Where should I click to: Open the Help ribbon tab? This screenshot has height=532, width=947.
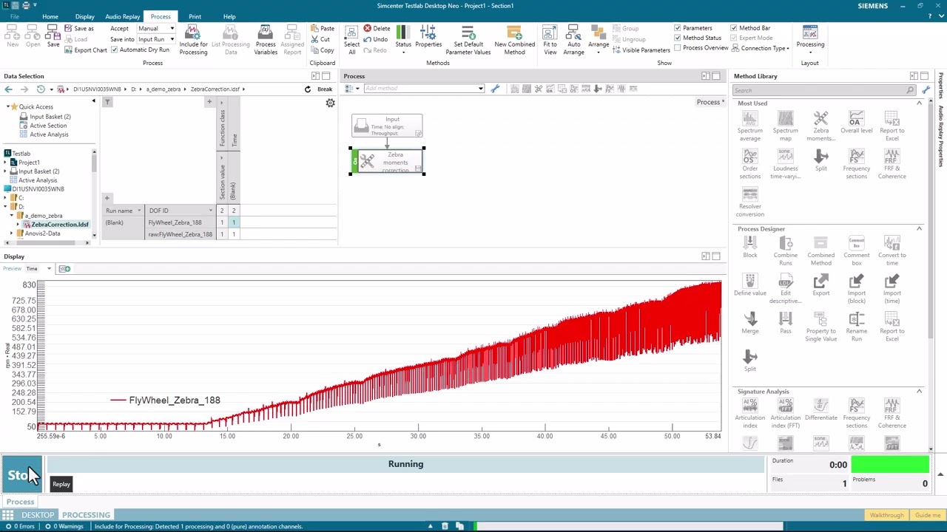pos(229,16)
